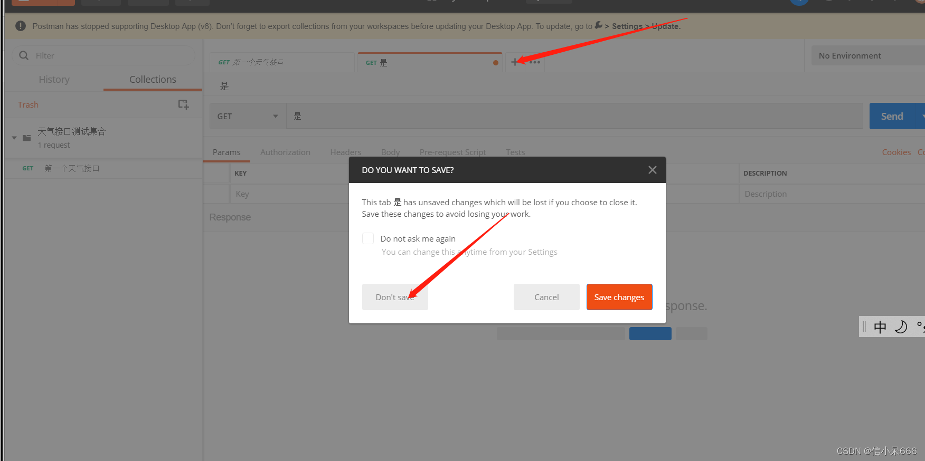This screenshot has height=461, width=925.
Task: Switch to the 第一个天气接口 request tab
Action: [281, 62]
